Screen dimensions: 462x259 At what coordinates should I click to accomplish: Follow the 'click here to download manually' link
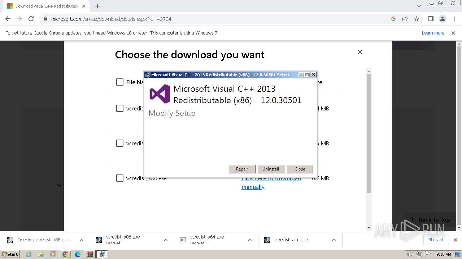271,183
